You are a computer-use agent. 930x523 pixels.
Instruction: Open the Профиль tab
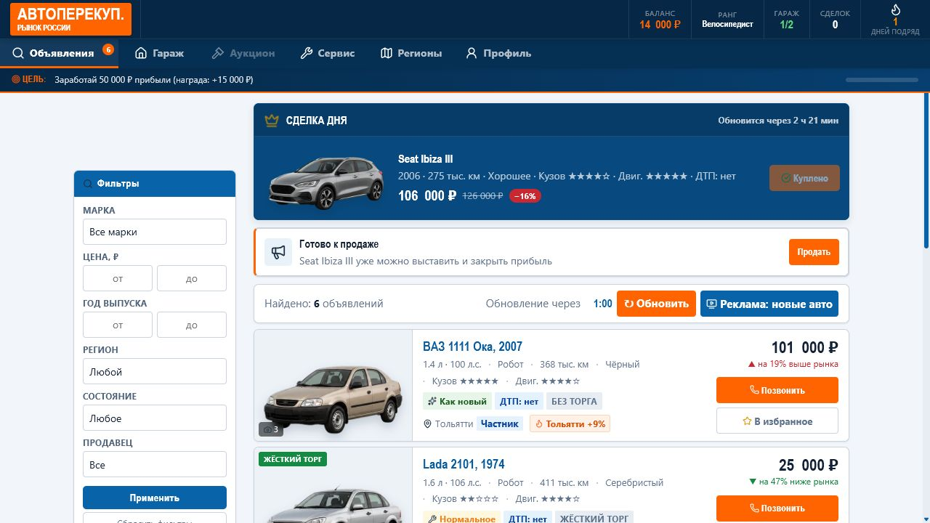click(498, 53)
